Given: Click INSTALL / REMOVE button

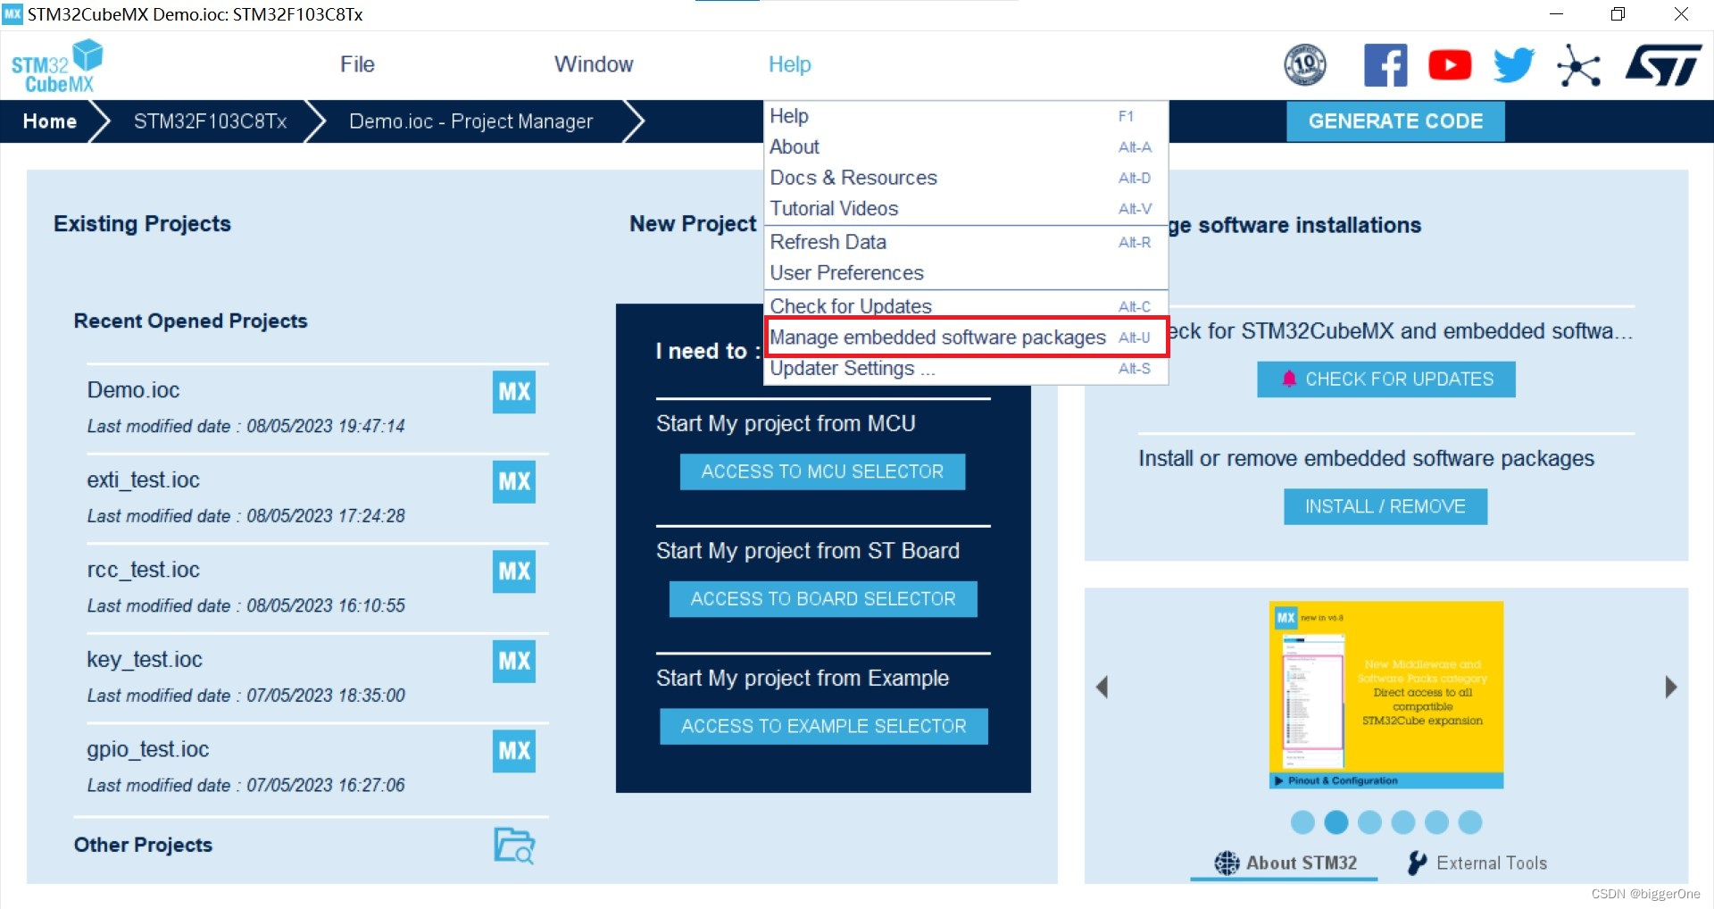Looking at the screenshot, I should tap(1385, 506).
